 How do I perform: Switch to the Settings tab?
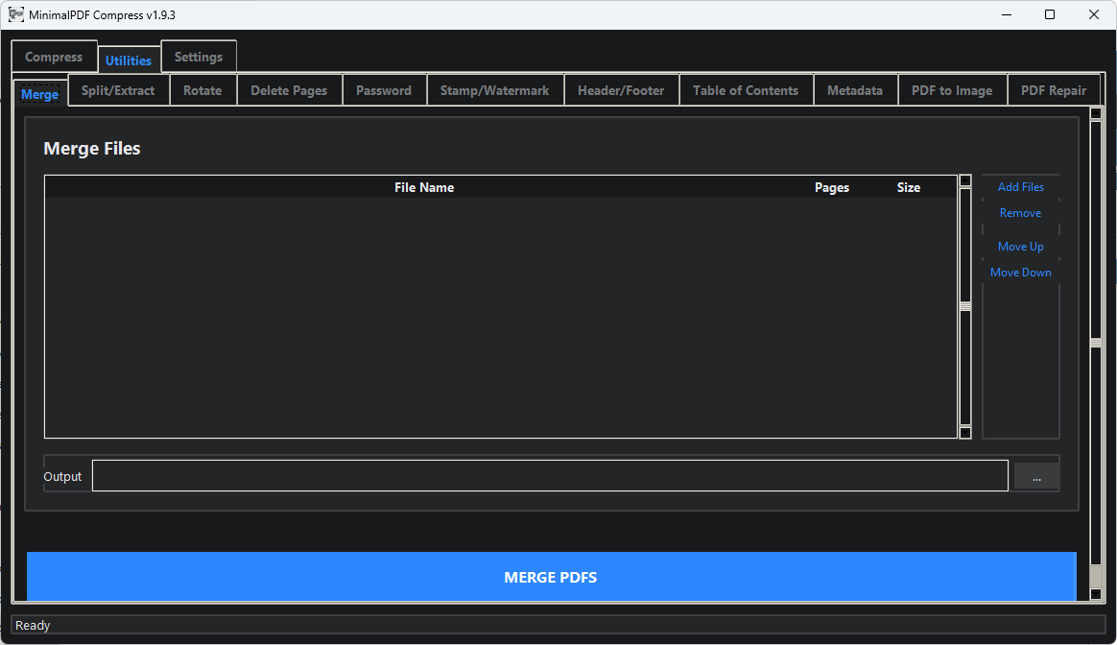click(199, 57)
